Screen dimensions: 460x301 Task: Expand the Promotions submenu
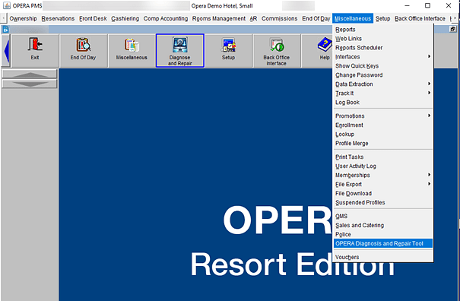click(383, 116)
